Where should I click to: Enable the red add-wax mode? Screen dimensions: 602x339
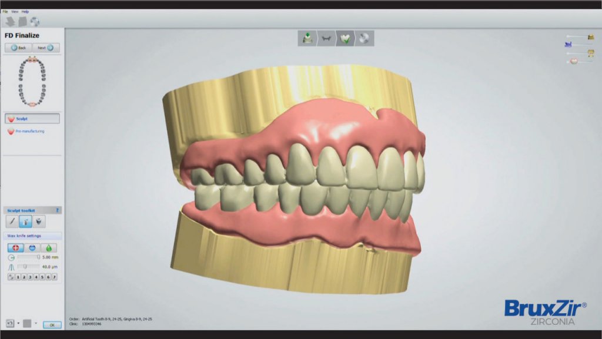(x=16, y=247)
